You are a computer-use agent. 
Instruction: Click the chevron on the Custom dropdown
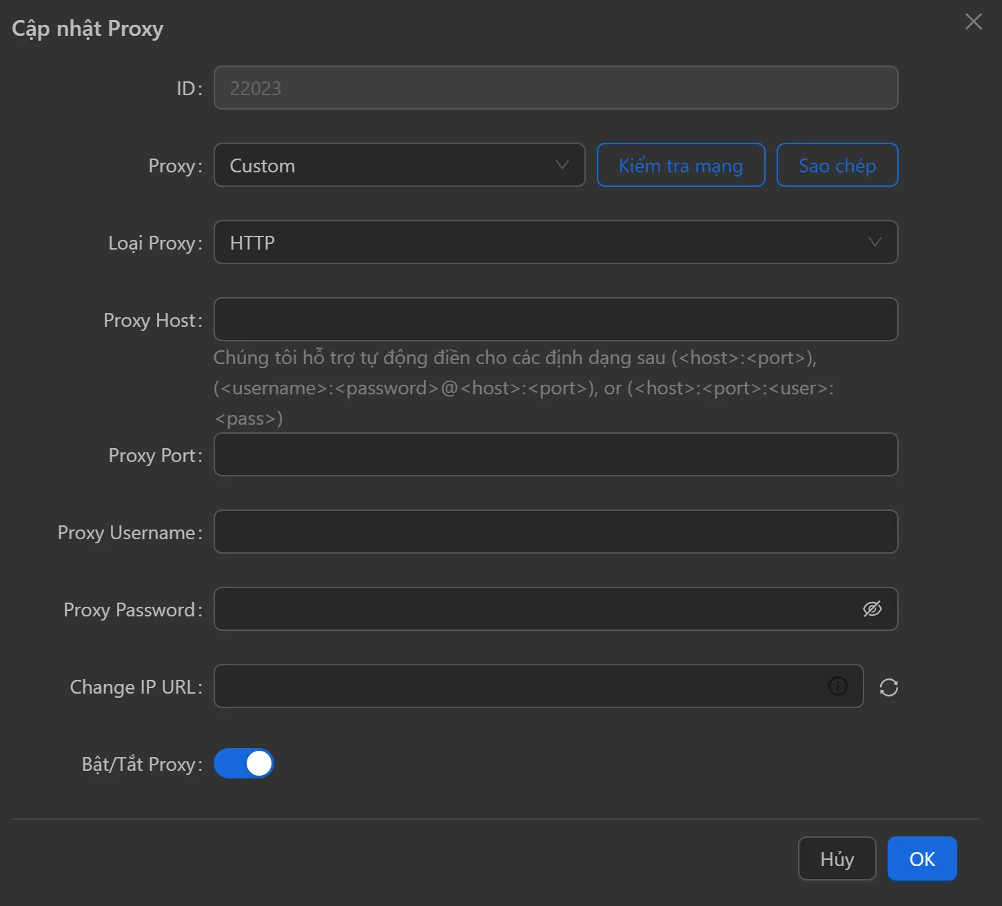coord(562,165)
